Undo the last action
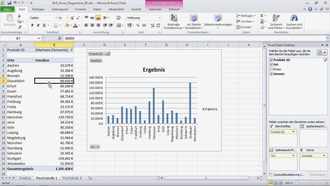 pos(15,3)
